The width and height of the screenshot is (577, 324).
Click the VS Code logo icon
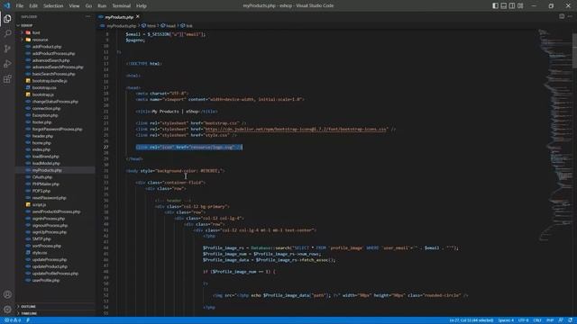(6, 5)
